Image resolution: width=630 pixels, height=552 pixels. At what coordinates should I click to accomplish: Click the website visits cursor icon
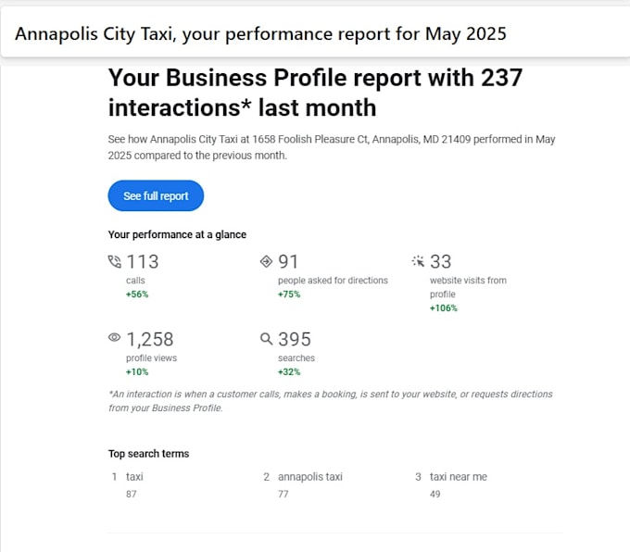[x=418, y=261]
